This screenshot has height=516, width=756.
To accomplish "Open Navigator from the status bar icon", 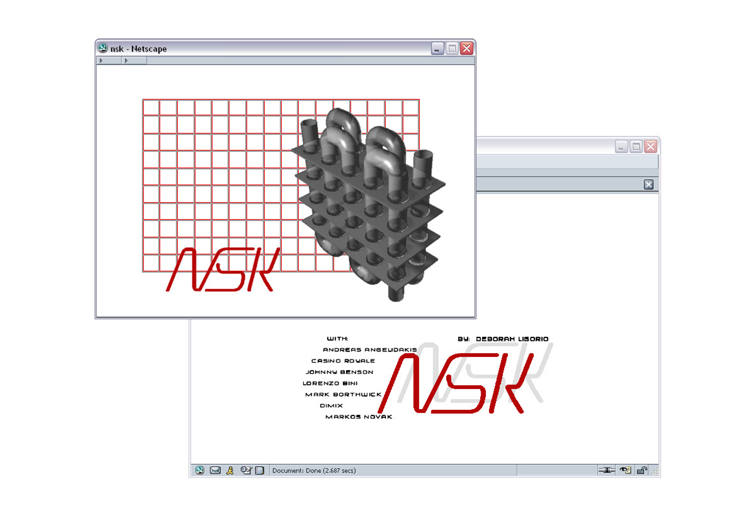I will [x=200, y=470].
